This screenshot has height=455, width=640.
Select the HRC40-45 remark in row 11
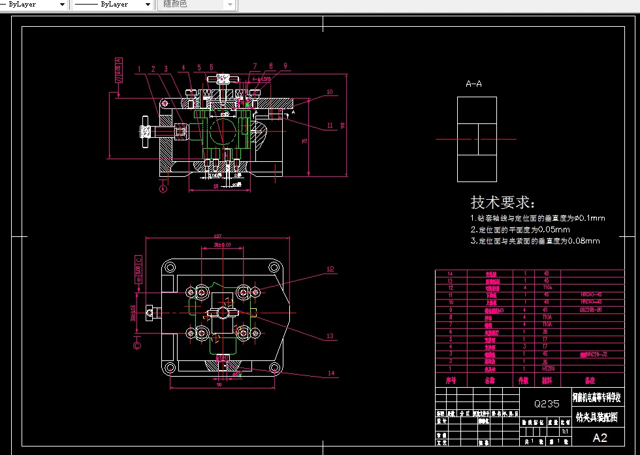(591, 294)
